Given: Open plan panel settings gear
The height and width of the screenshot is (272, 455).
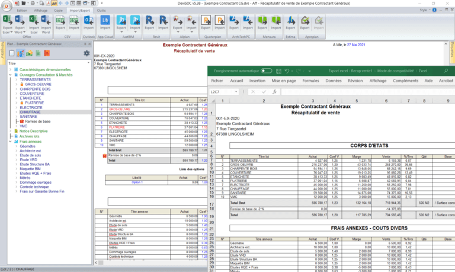Looking at the screenshot, I should tap(87, 54).
